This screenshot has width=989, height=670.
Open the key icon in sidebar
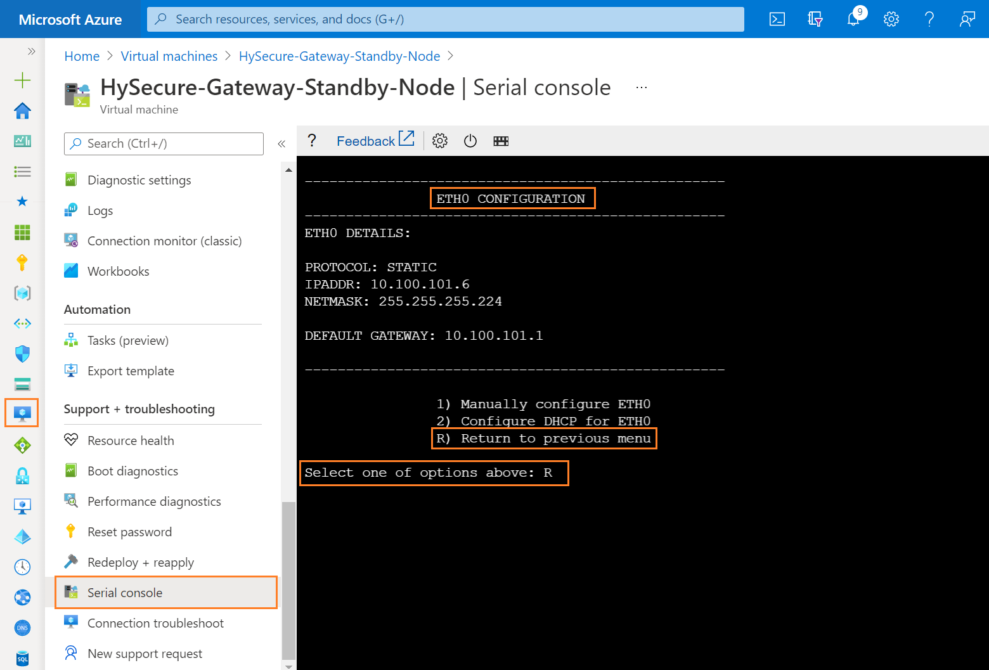click(22, 262)
